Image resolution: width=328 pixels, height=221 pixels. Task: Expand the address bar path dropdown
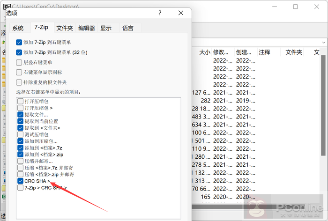click(x=322, y=42)
